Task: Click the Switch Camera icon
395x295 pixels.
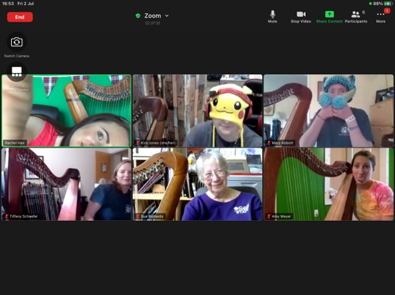Action: click(17, 42)
